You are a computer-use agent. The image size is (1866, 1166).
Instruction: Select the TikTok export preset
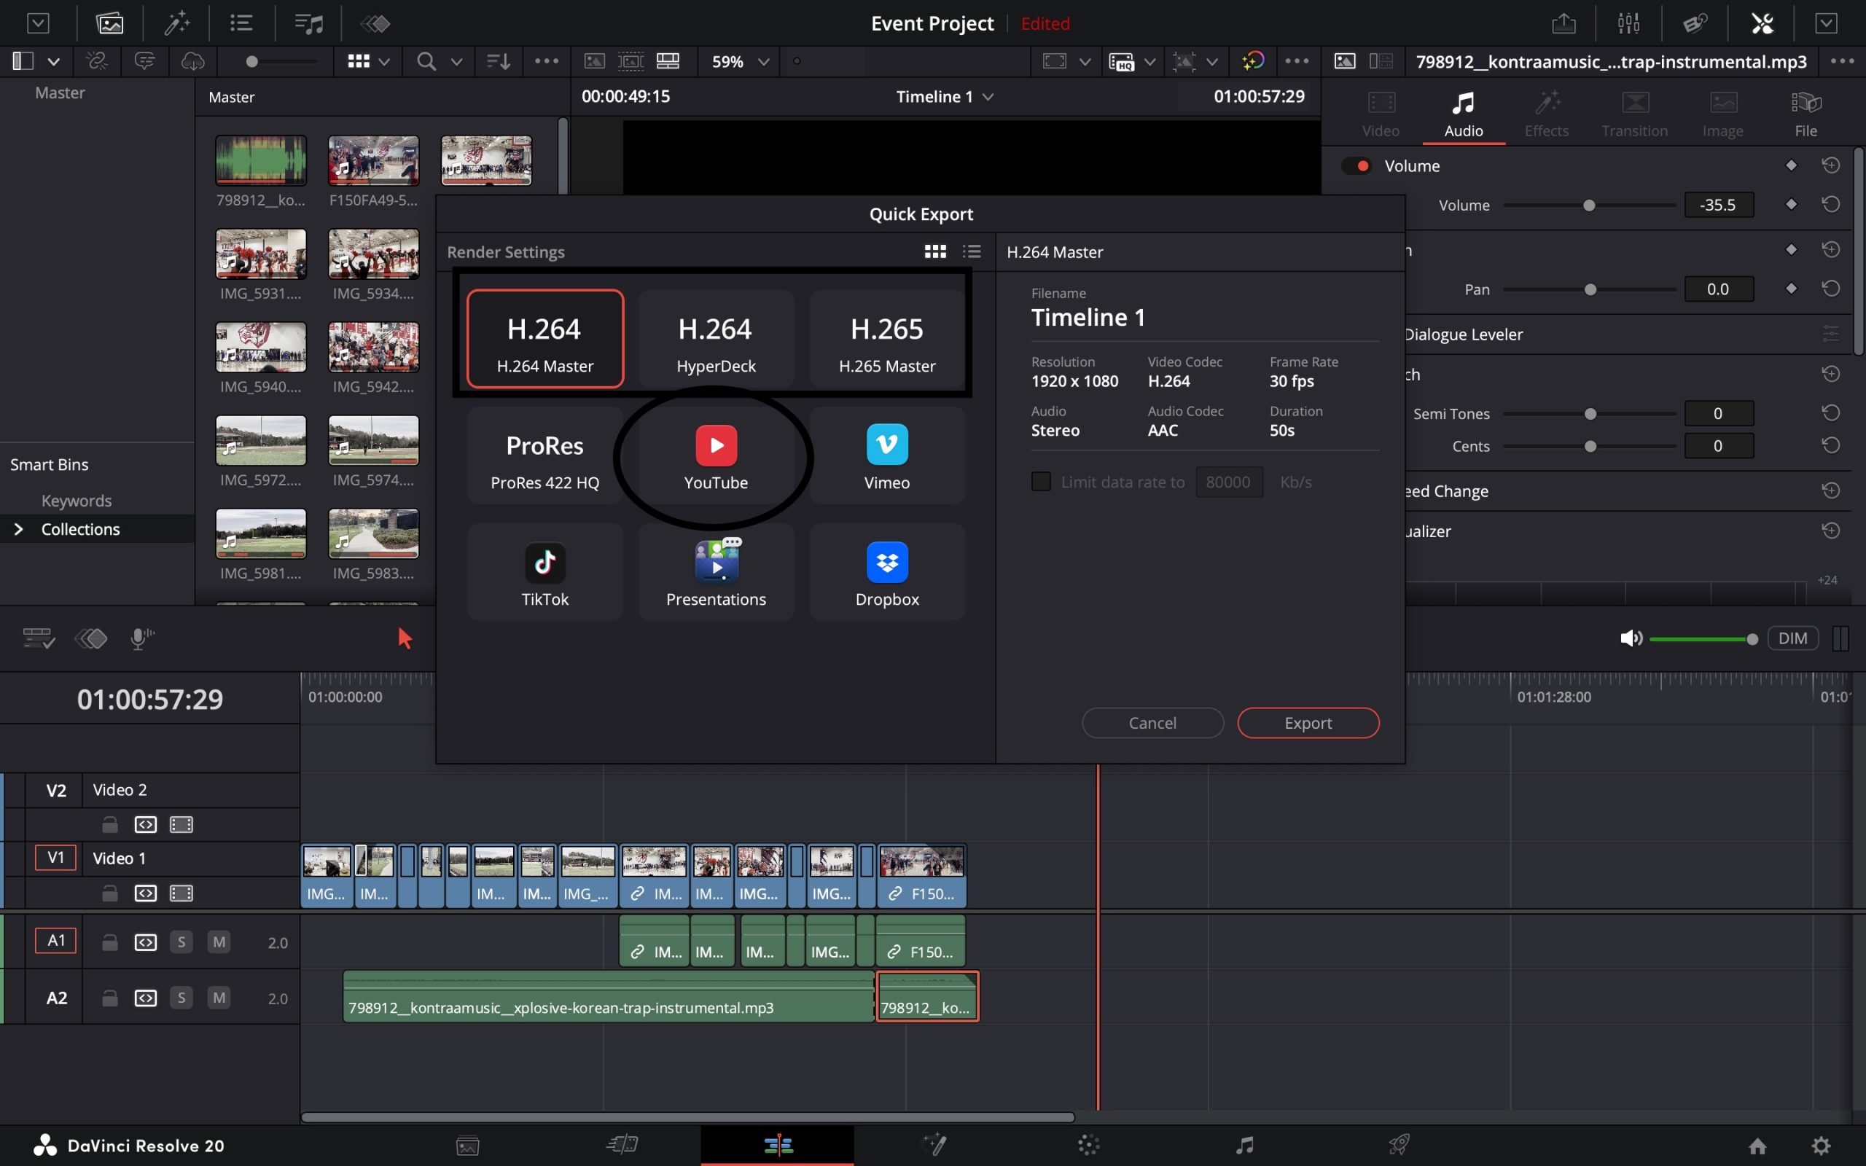point(544,573)
